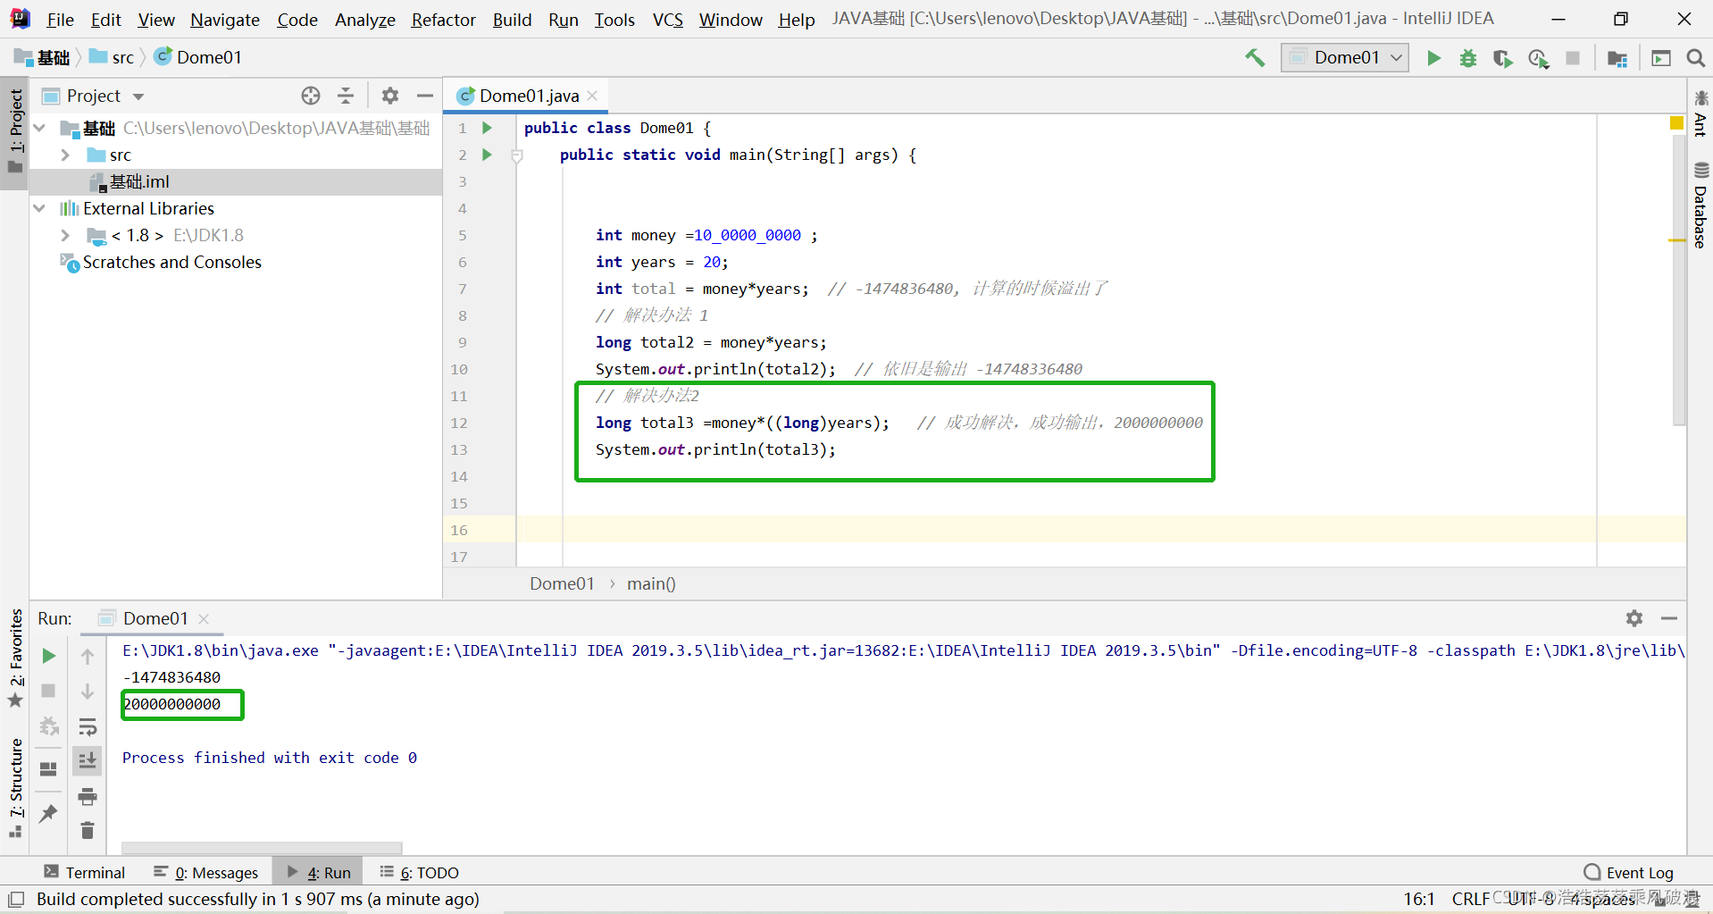
Task: Run Dome01 with the green play button
Action: click(1433, 58)
